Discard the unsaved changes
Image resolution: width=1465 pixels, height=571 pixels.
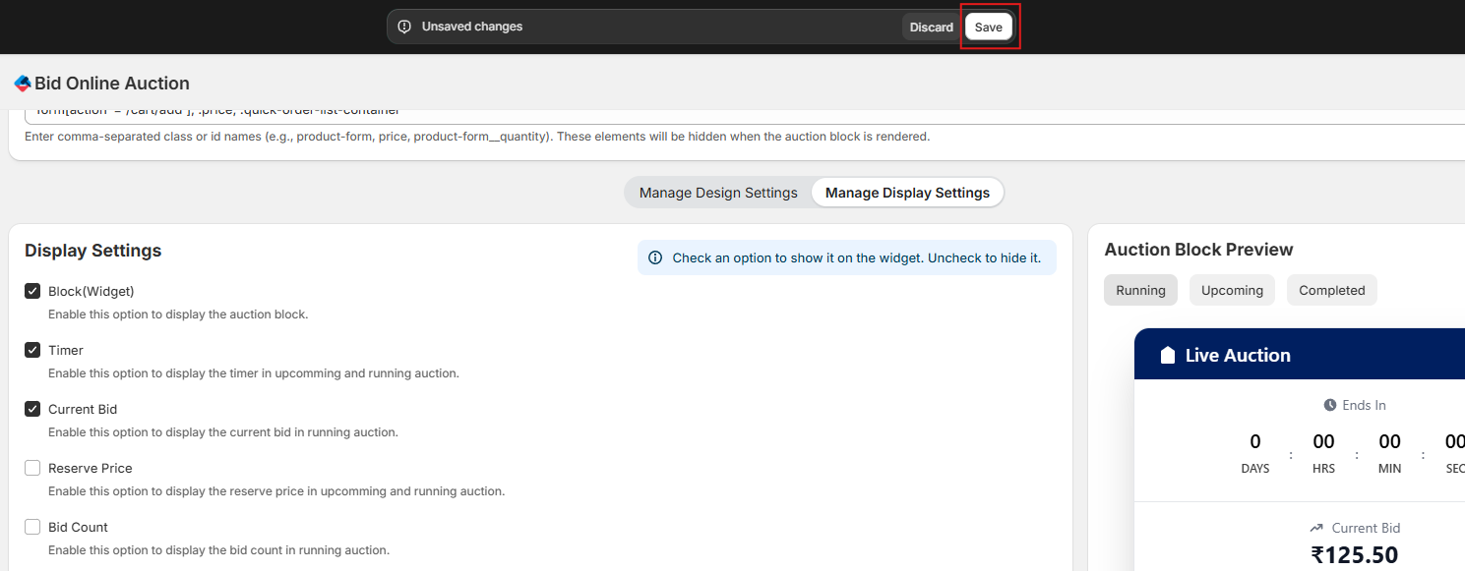[931, 27]
